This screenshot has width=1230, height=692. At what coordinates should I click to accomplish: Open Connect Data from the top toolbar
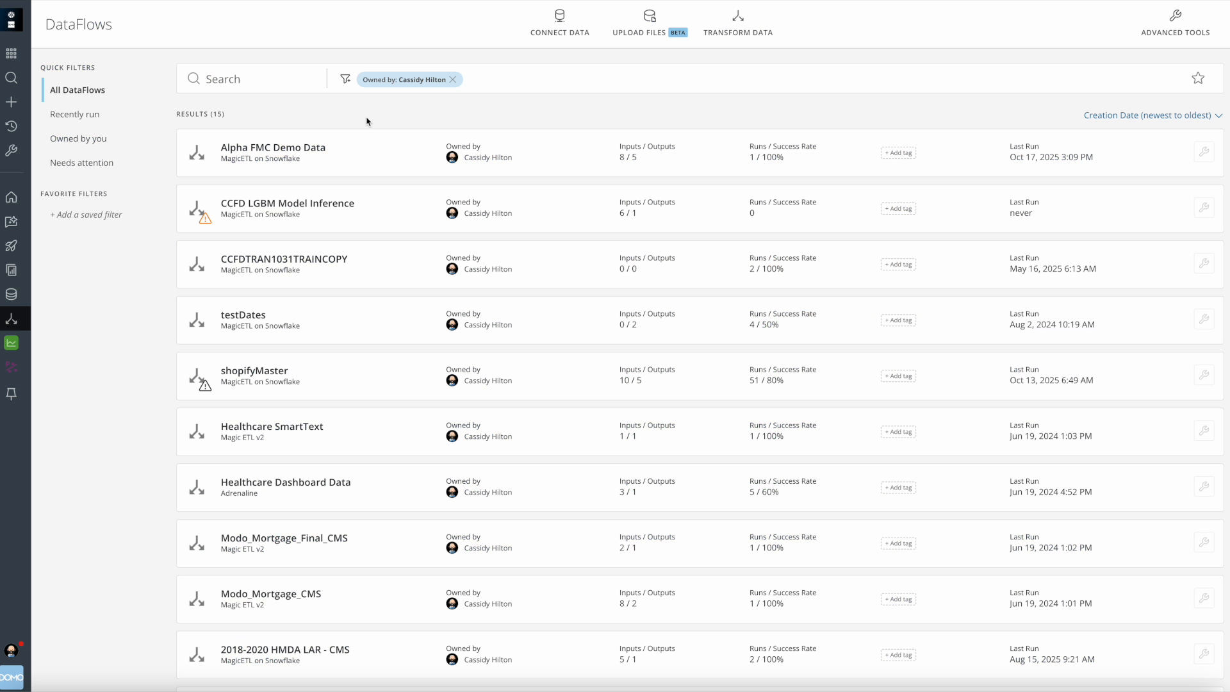[559, 22]
